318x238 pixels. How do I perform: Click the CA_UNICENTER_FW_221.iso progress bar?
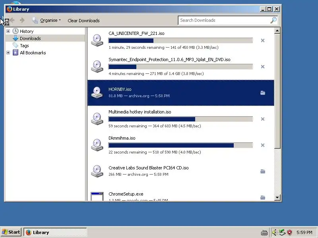[x=180, y=40]
